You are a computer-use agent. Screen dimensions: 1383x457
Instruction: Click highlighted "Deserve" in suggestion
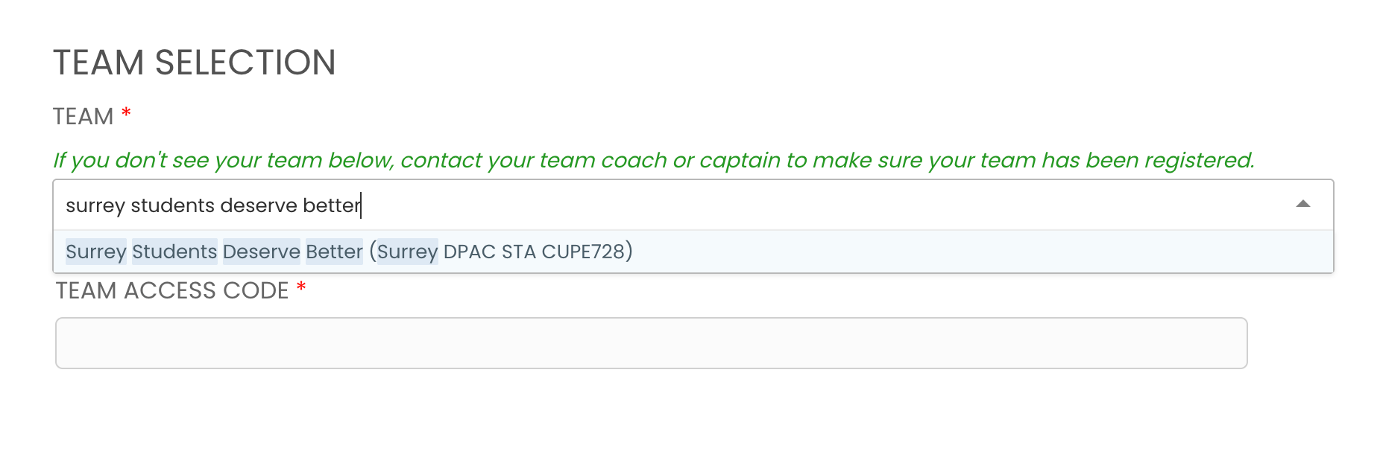[261, 252]
